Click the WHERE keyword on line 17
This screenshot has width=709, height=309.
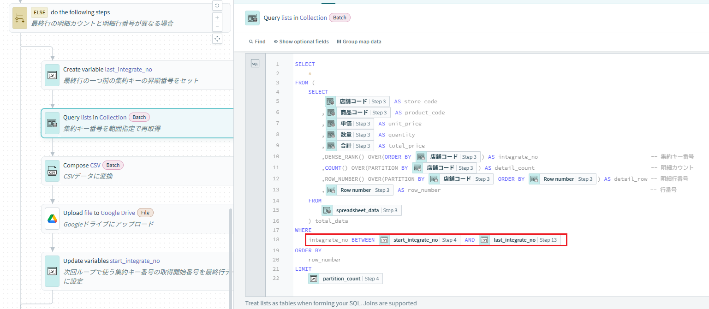(x=303, y=230)
